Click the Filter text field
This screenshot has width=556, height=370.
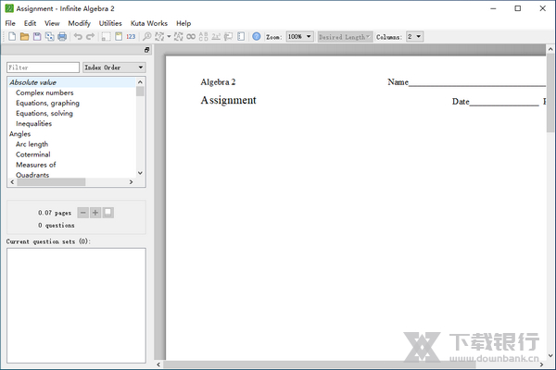(x=43, y=68)
